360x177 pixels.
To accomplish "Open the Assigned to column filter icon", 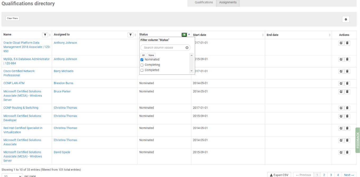I will pyautogui.click(x=131, y=35).
